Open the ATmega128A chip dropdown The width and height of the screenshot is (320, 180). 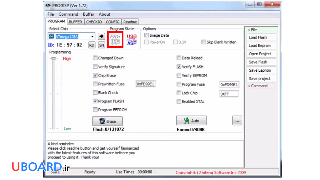(93, 37)
